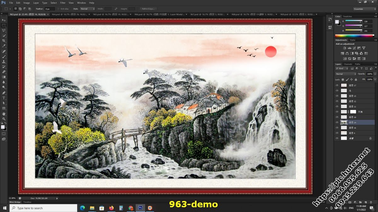Enable the Anti-alias checkbox
Viewport: 378px width, 212px height.
point(58,9)
